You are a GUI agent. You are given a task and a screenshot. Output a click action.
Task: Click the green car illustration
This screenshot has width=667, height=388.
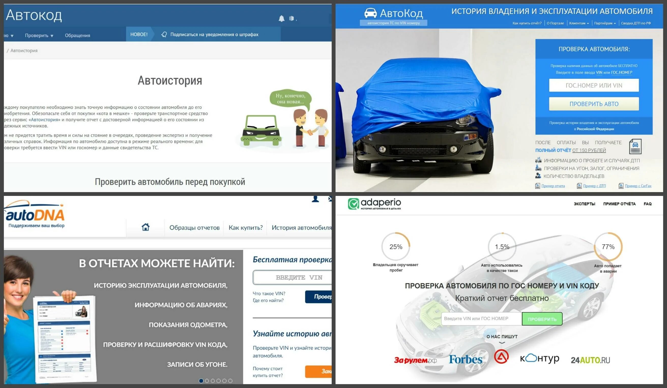[261, 131]
